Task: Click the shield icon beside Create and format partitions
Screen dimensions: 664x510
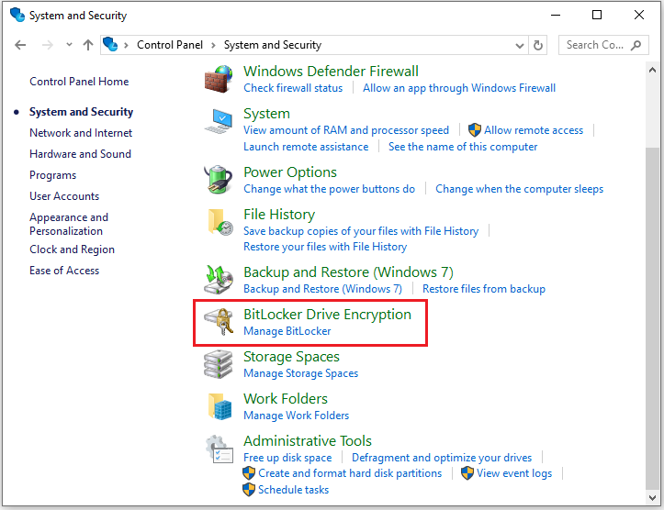Action: [x=249, y=473]
